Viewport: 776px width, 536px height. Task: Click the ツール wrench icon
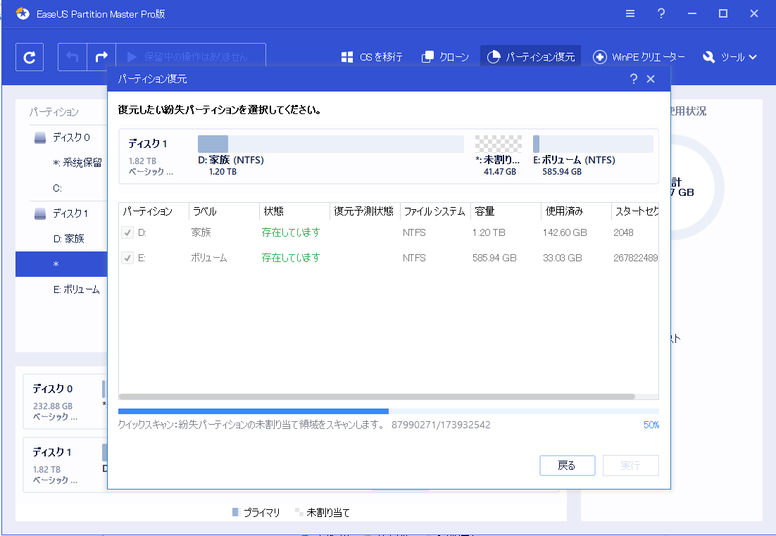pos(708,57)
